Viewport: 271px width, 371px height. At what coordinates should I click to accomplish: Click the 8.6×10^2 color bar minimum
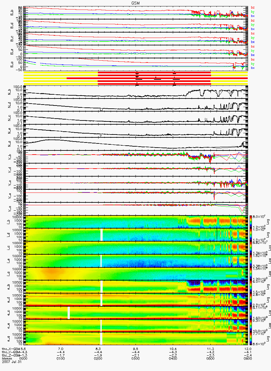(x=259, y=343)
